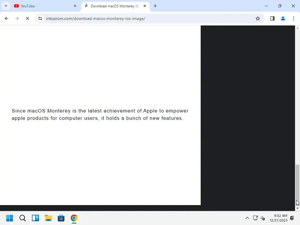The image size is (300, 225).
Task: Open Windows taskbar search
Action: [x=23, y=218]
